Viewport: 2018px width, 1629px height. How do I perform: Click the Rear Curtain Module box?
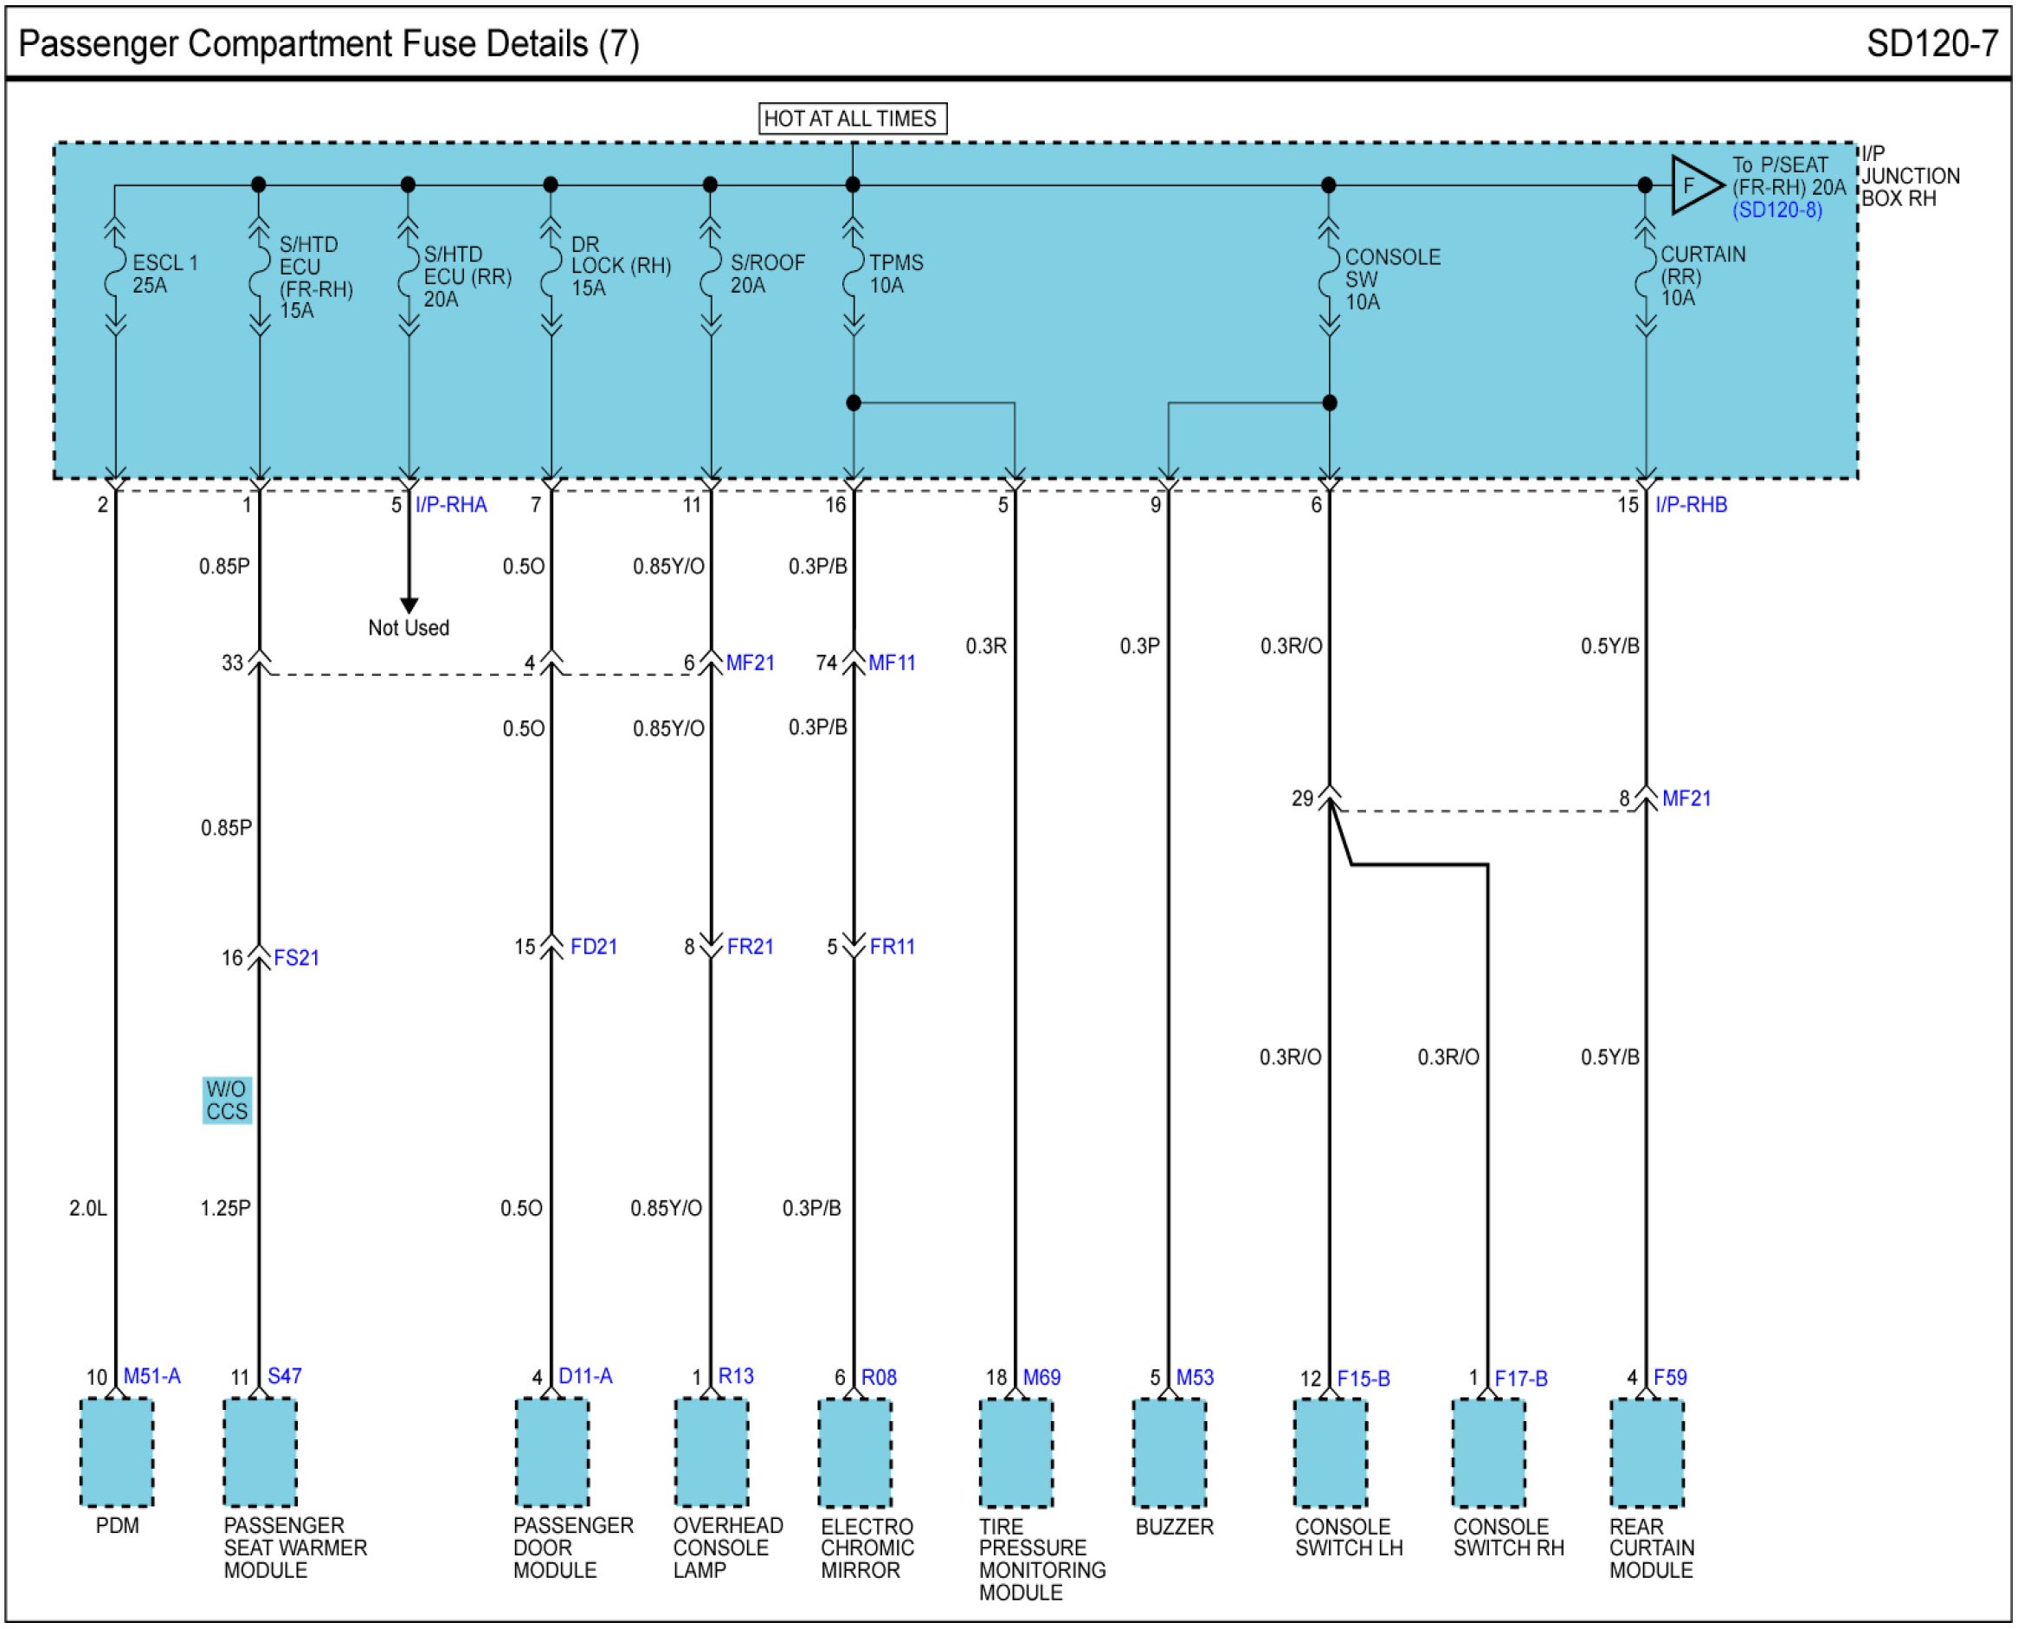click(x=1647, y=1452)
